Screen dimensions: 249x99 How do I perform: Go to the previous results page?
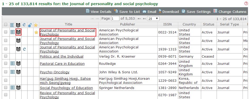pyautogui.click(x=97, y=19)
